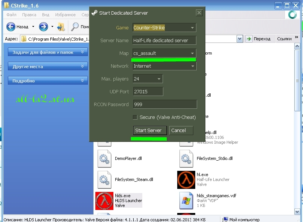Click the Up folder icon in toolbar
Screen dimensions: 303x222
pos(61,27)
